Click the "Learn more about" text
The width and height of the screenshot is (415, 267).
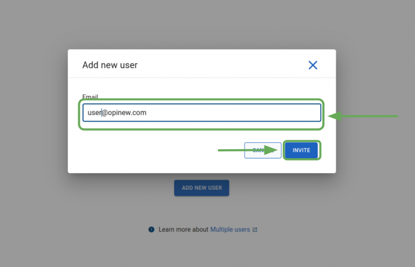[x=183, y=230]
